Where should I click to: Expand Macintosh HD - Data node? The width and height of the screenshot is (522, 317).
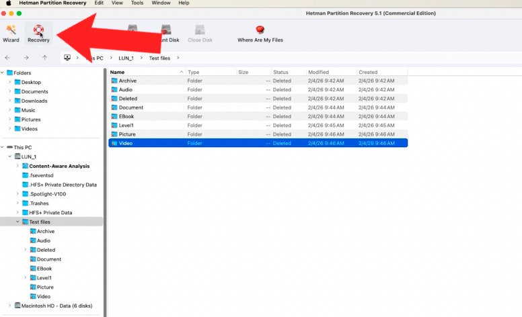pyautogui.click(x=9, y=306)
